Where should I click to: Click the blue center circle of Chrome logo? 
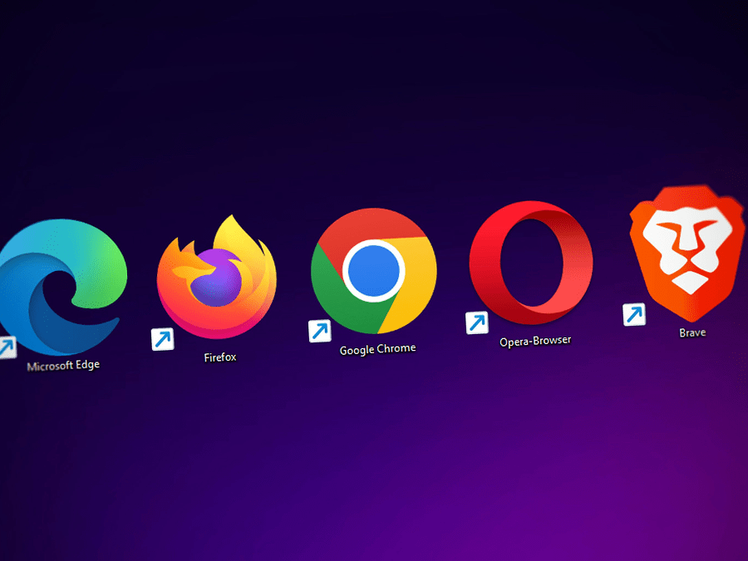[x=373, y=270]
